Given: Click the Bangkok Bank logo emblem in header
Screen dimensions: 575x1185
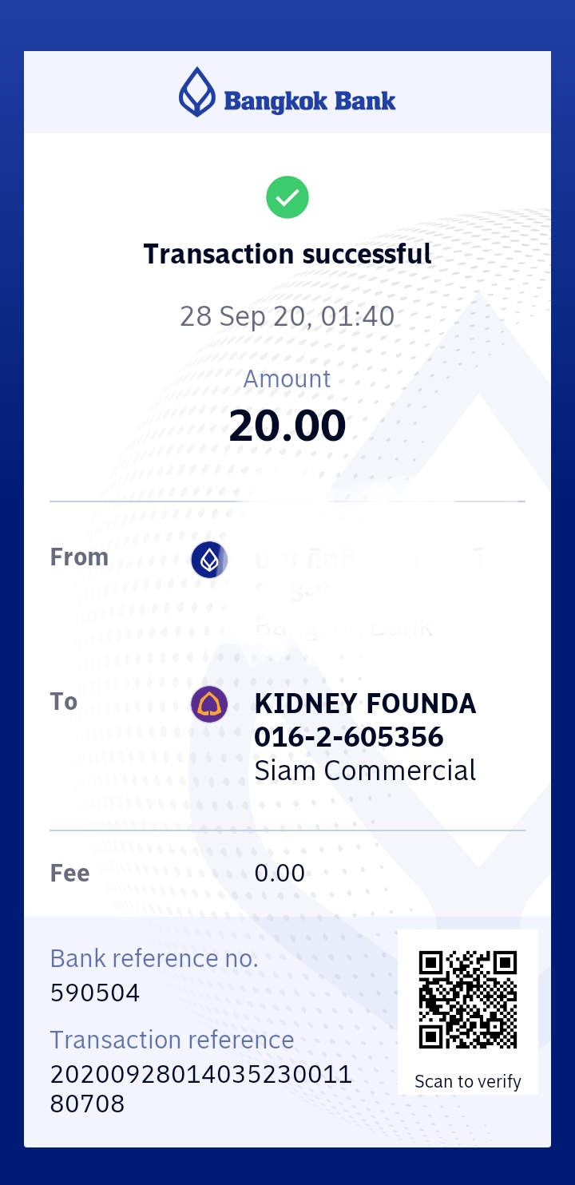Looking at the screenshot, I should 196,93.
